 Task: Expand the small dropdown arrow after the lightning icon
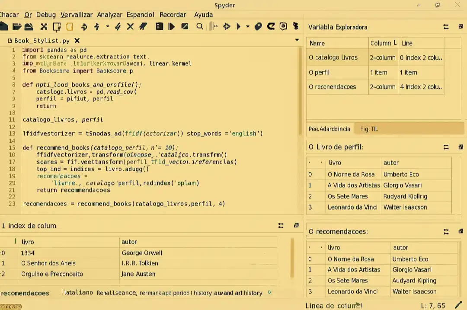[108, 27]
